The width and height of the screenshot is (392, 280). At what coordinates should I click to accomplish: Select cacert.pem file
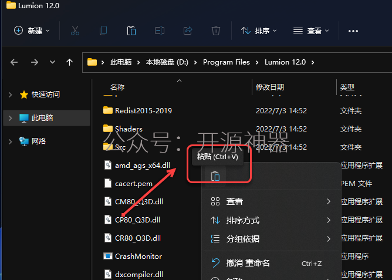pyautogui.click(x=134, y=184)
